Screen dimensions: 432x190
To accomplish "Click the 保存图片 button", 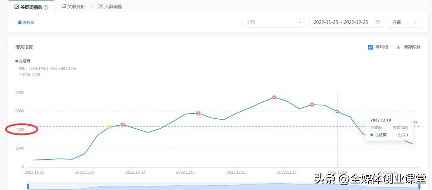I will point(412,47).
